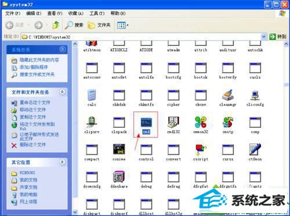290x216 pixels.
Task: Open the address bar dropdown arrow
Action: (x=264, y=37)
